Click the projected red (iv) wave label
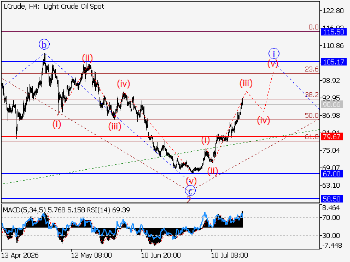 (264, 120)
